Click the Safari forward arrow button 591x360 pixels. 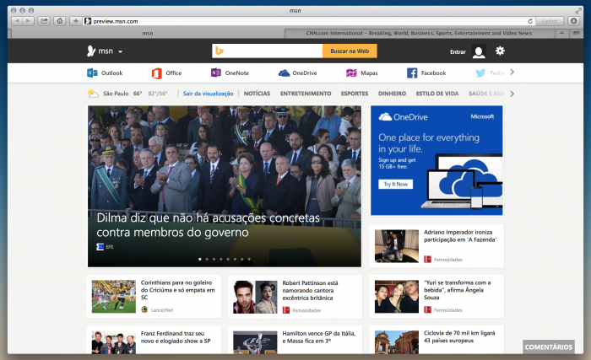click(29, 21)
